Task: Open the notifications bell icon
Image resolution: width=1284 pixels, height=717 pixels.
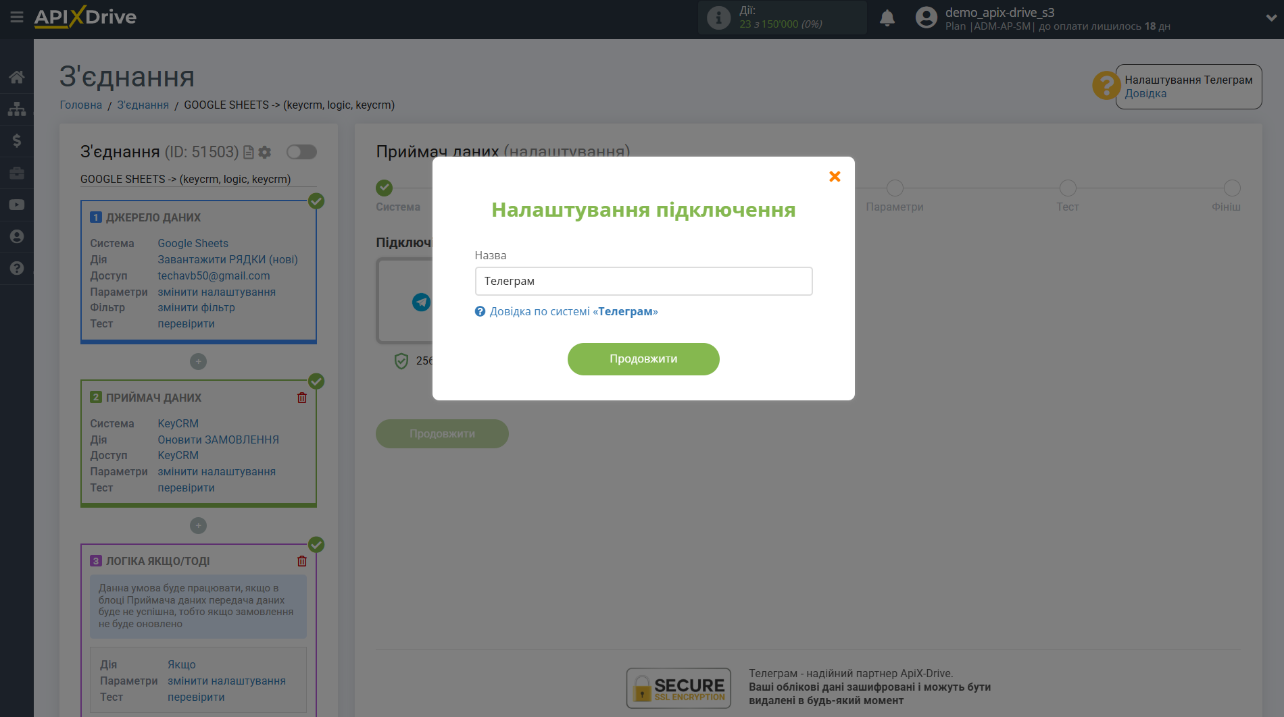Action: [887, 18]
